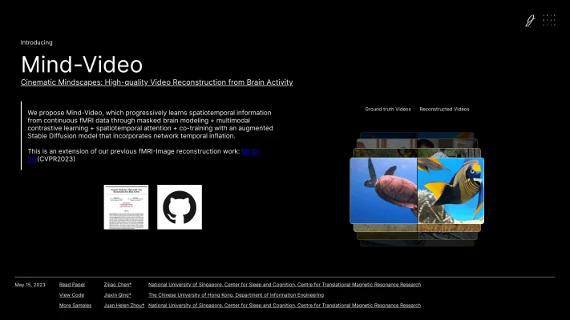Open author Zijiao Chen's link

(x=117, y=285)
